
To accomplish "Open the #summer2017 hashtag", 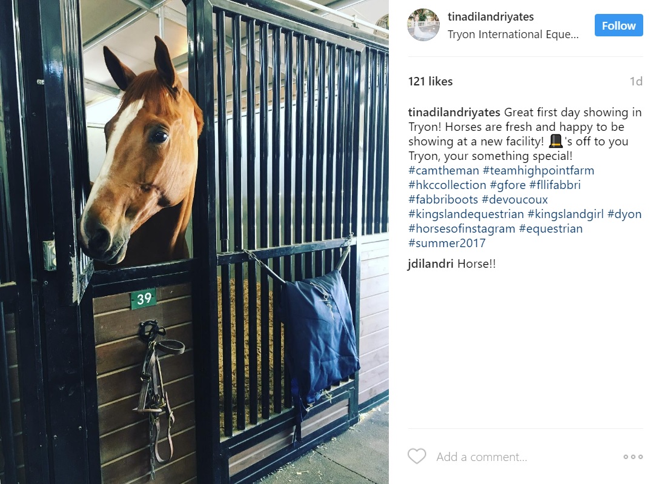I will pos(446,243).
